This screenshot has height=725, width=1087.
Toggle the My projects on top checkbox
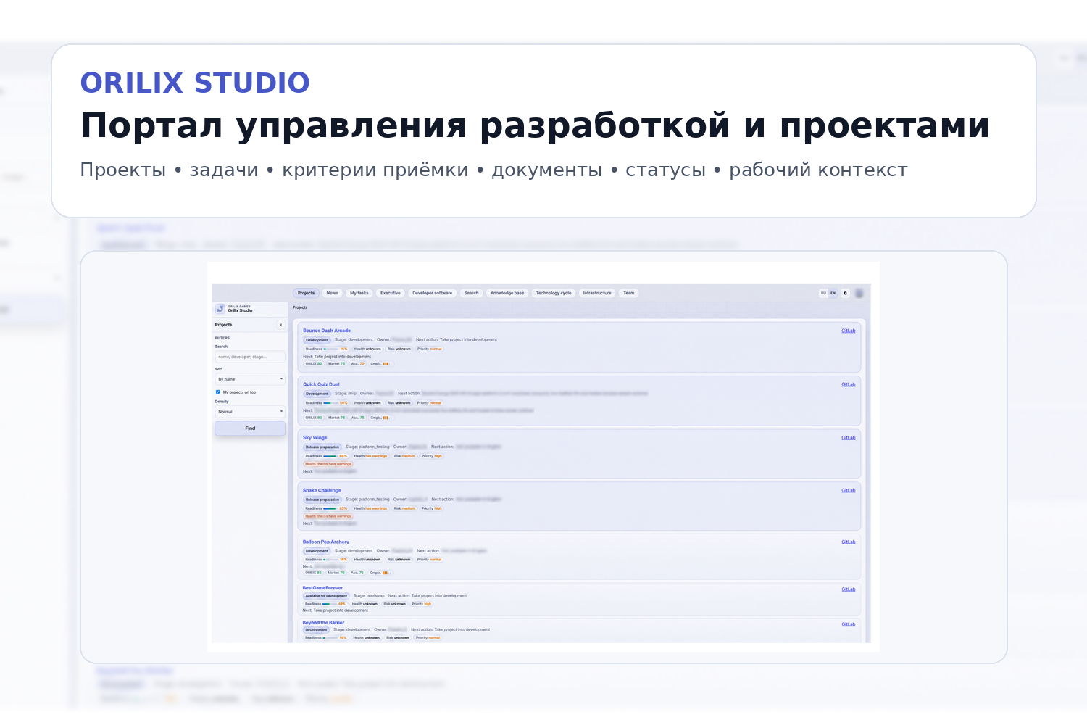pos(217,392)
